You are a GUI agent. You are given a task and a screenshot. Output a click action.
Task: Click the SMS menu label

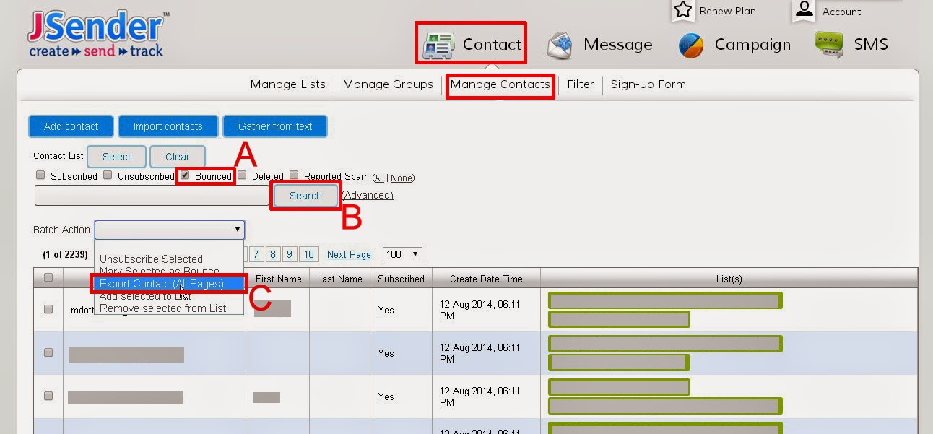871,45
